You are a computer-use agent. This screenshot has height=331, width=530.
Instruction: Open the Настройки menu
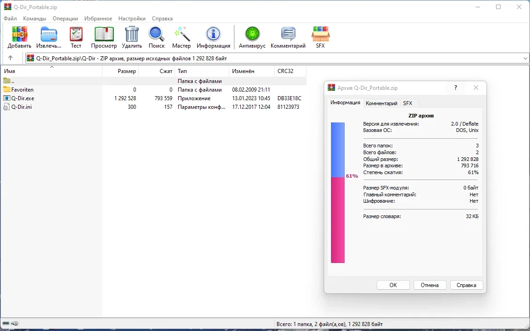click(x=132, y=19)
